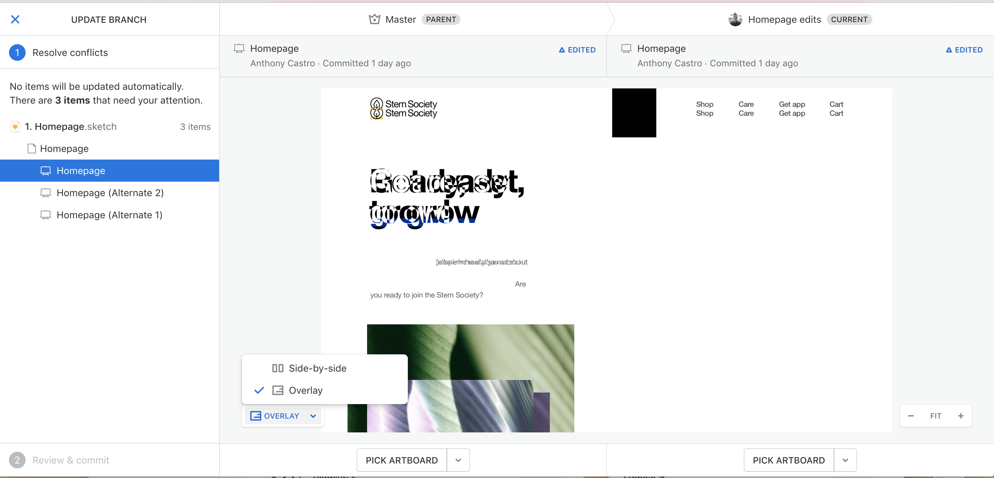The image size is (994, 478).
Task: Close the Update Branch panel
Action: click(15, 19)
